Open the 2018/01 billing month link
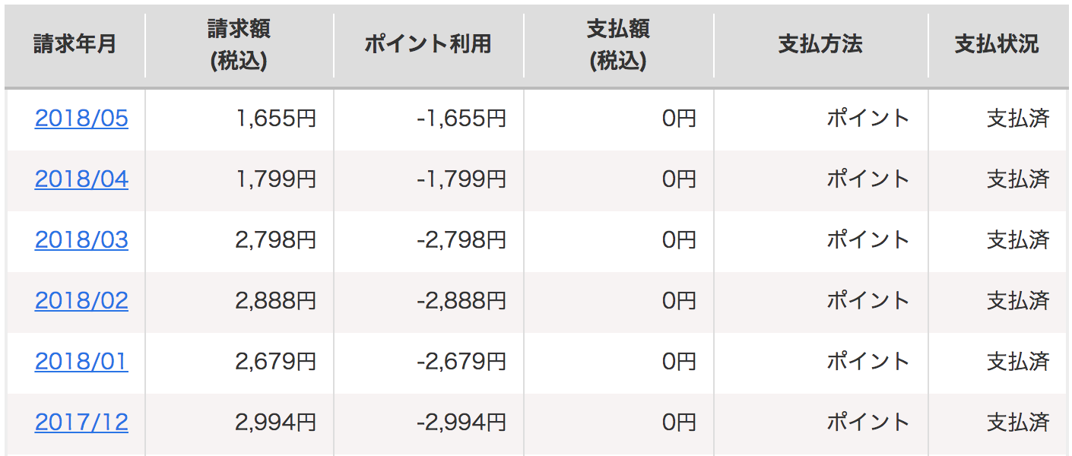Image resolution: width=1072 pixels, height=456 pixels. coord(81,362)
